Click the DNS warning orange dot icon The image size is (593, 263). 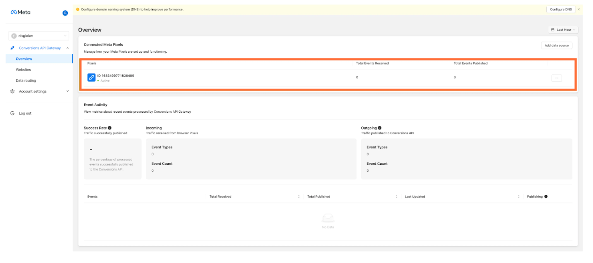(x=78, y=9)
